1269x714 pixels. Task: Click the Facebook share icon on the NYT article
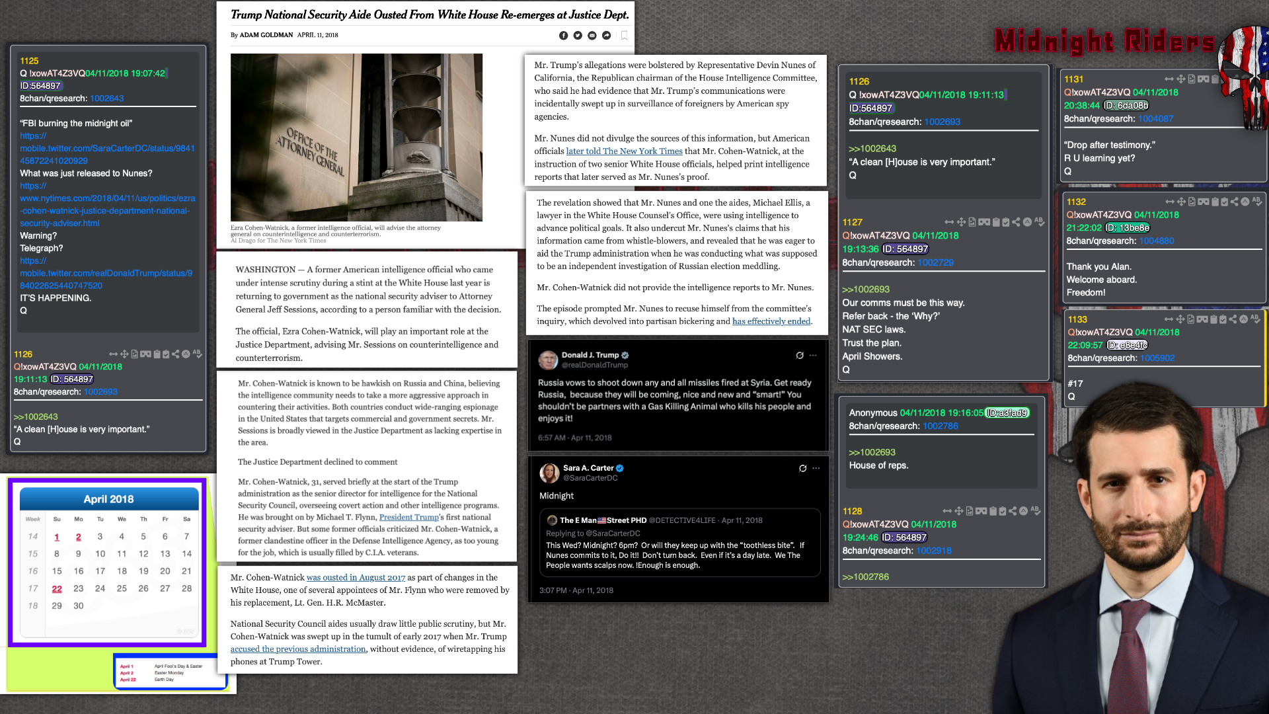click(x=563, y=36)
